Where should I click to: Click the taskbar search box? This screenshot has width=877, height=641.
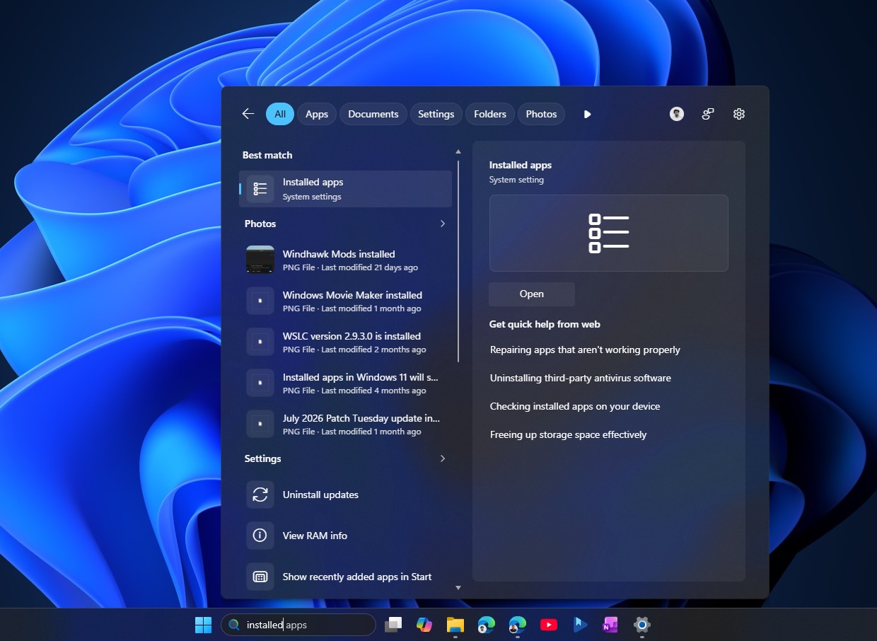[x=298, y=625]
